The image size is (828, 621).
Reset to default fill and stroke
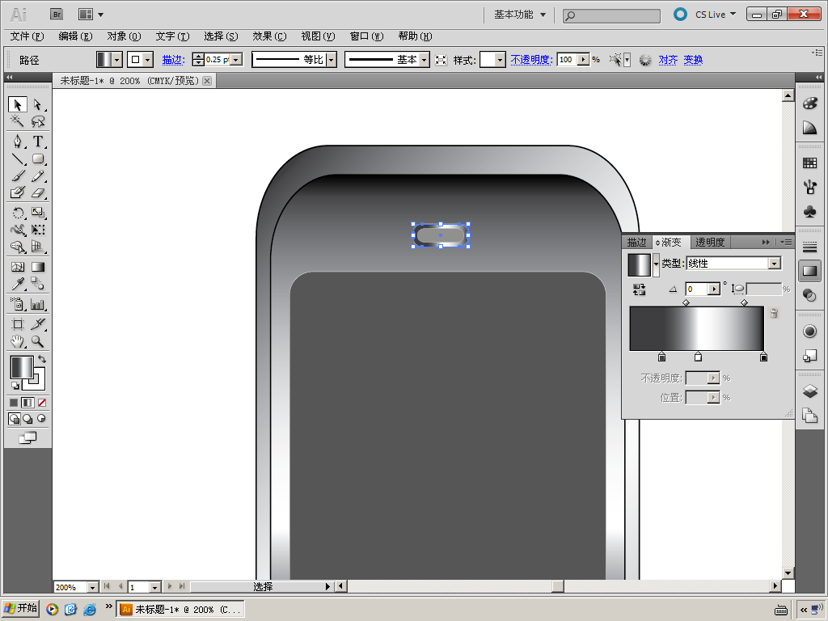click(15, 386)
